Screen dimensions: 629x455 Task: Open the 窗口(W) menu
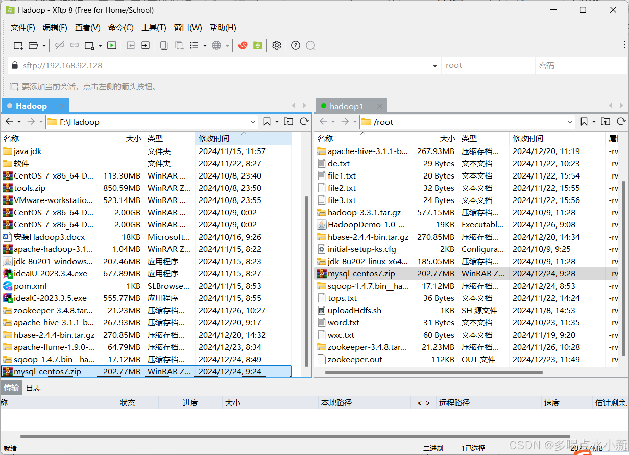187,27
